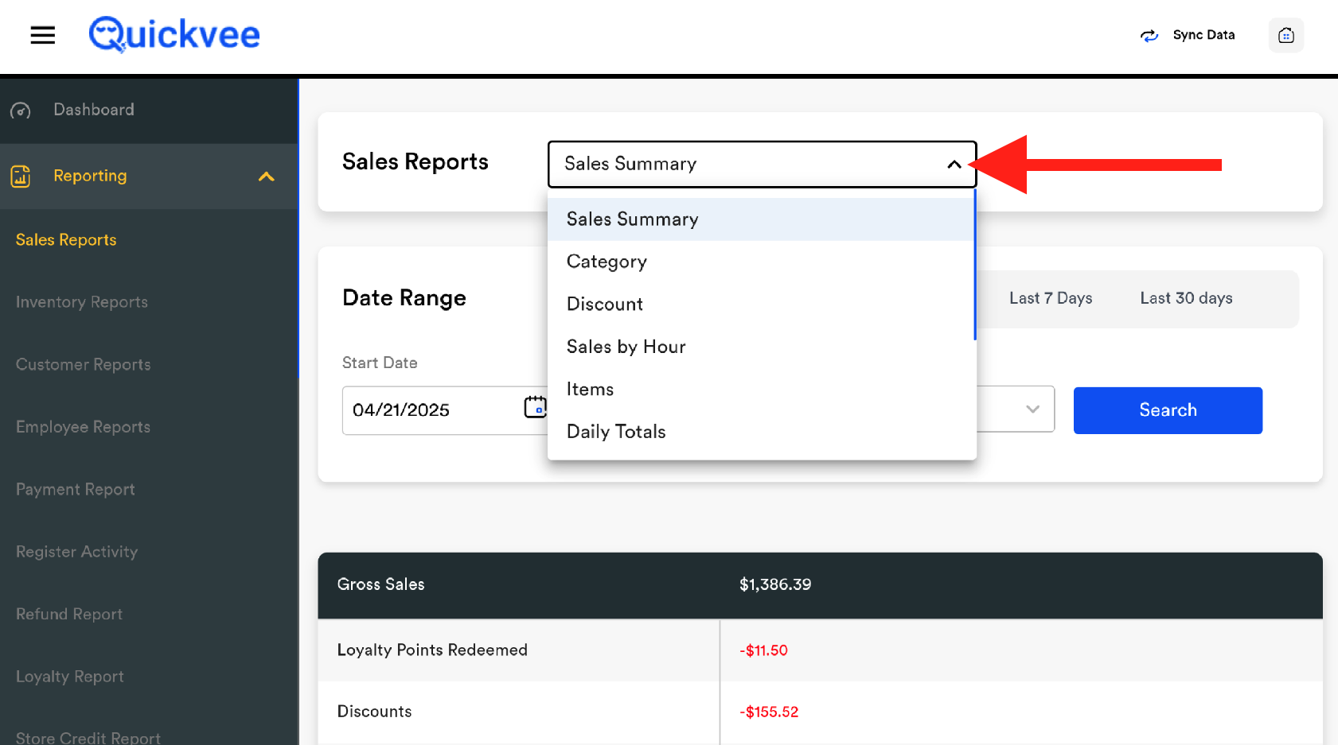Click the Dashboard gauge icon

click(21, 111)
